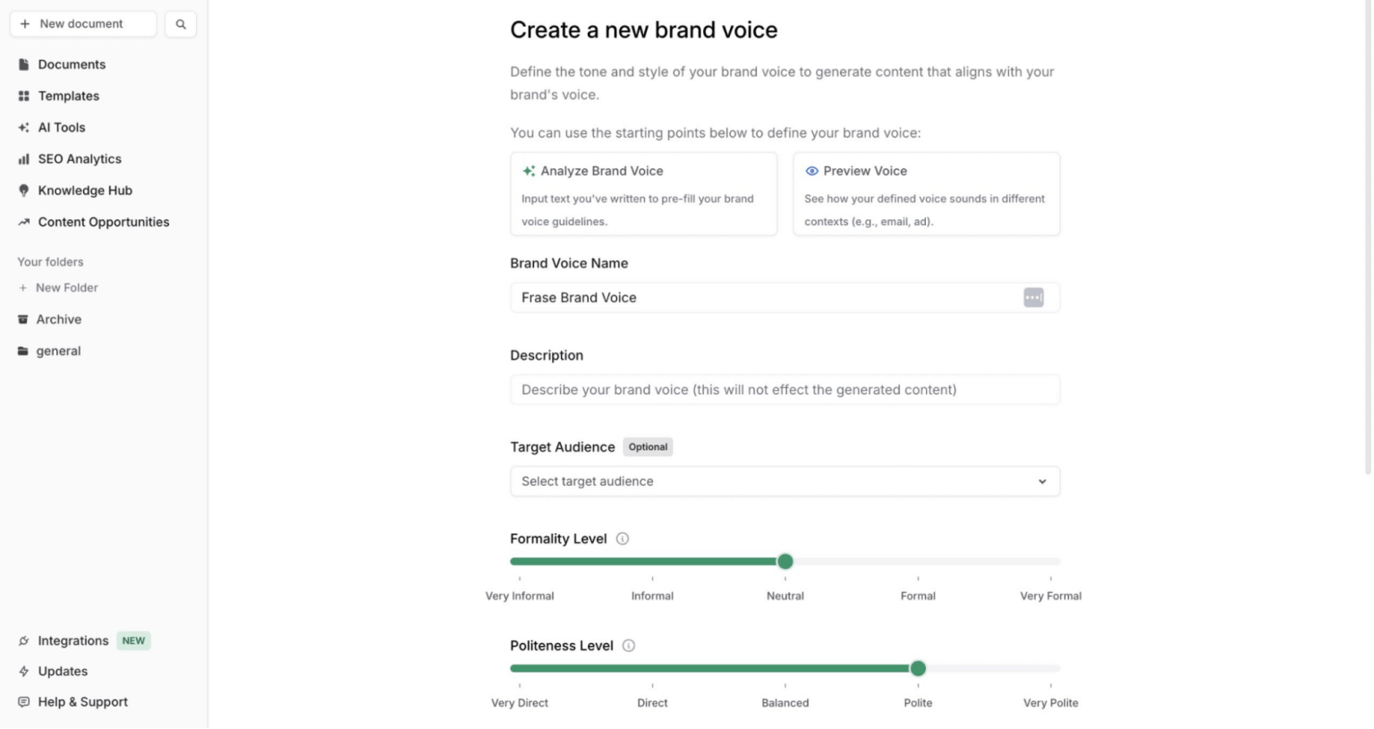The image size is (1374, 729).
Task: Open the Analyze Brand Voice card
Action: (643, 193)
